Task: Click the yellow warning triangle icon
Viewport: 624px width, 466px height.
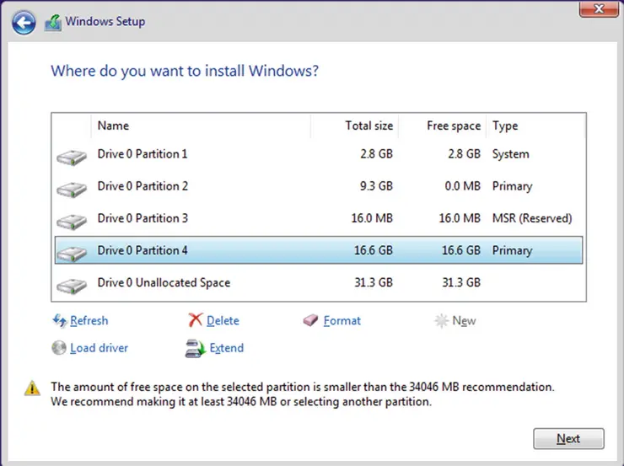Action: pos(32,388)
